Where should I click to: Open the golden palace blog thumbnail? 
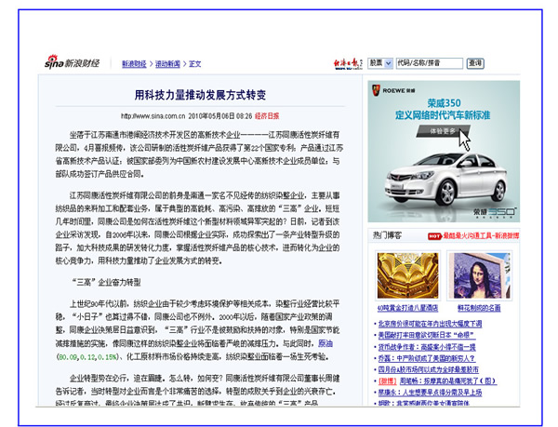(407, 274)
